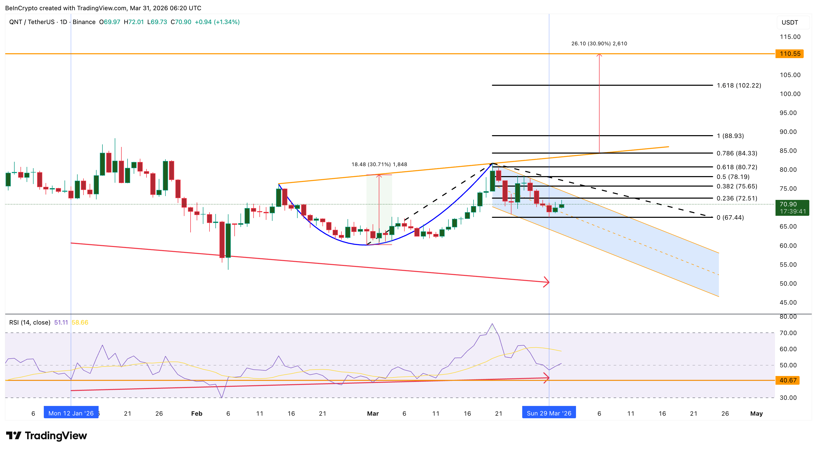Select the Feb label on the time axis
The width and height of the screenshot is (817, 451).
tap(196, 414)
